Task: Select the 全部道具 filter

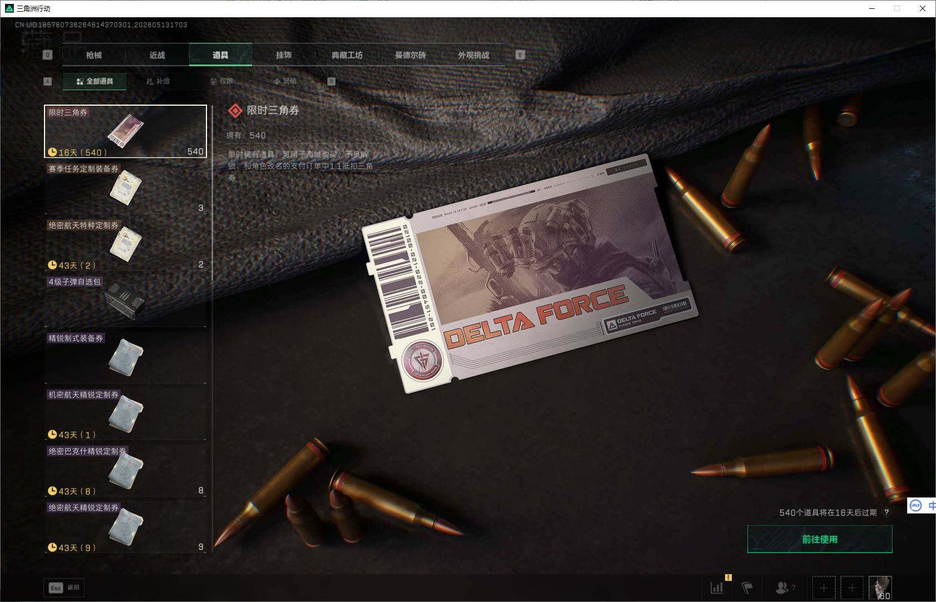Action: 95,81
